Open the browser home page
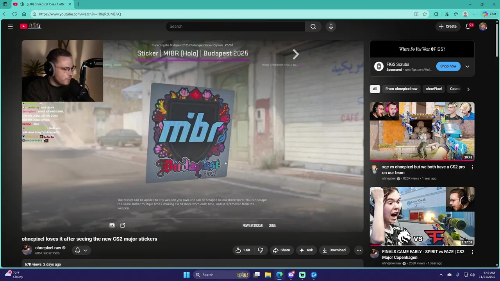Screen dimensions: 500x281 point(24,14)
